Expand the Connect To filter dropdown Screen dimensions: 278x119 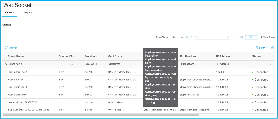[x=66, y=64]
